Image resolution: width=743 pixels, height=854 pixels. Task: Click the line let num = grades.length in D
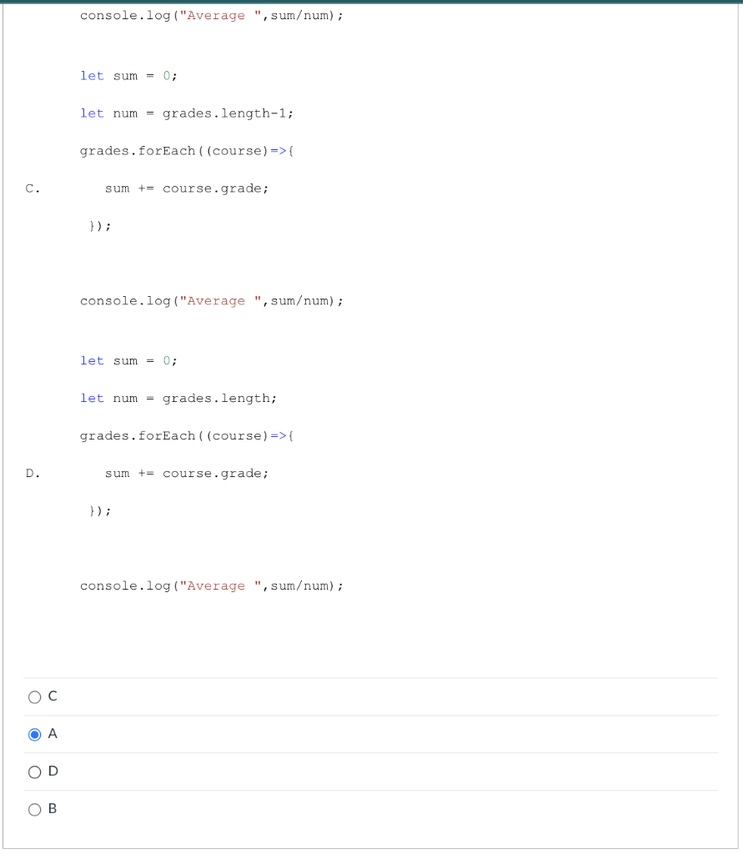point(178,398)
